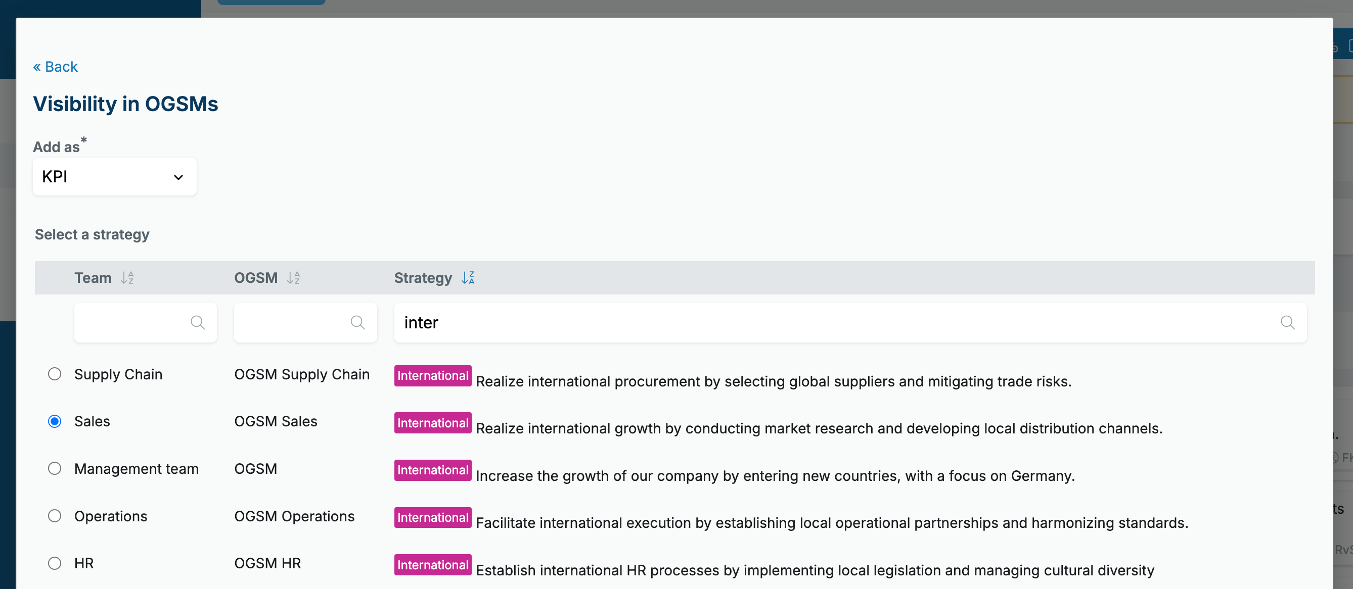
Task: Click search icon in Strategy filter
Action: (x=1288, y=322)
